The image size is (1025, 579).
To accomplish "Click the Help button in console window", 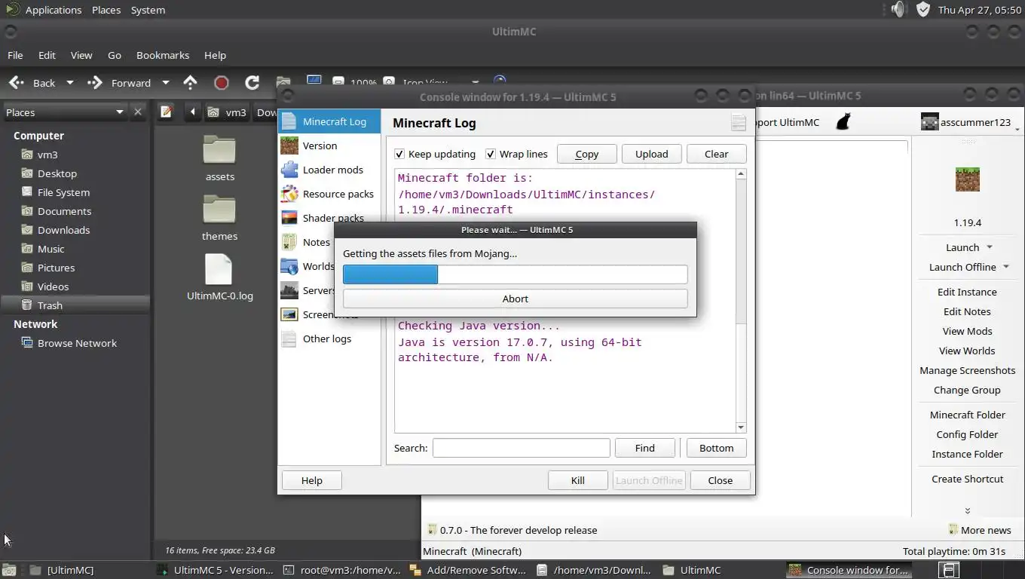I will coord(312,480).
